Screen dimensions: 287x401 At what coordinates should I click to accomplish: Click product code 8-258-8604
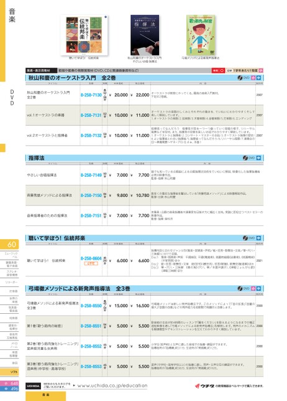click(91, 258)
